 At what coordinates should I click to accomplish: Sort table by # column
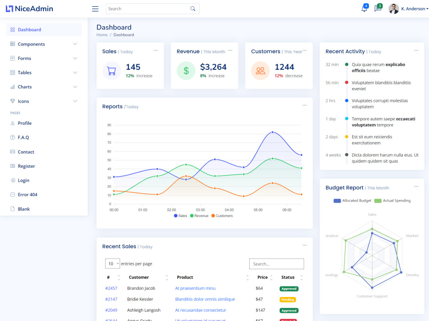tap(113, 277)
